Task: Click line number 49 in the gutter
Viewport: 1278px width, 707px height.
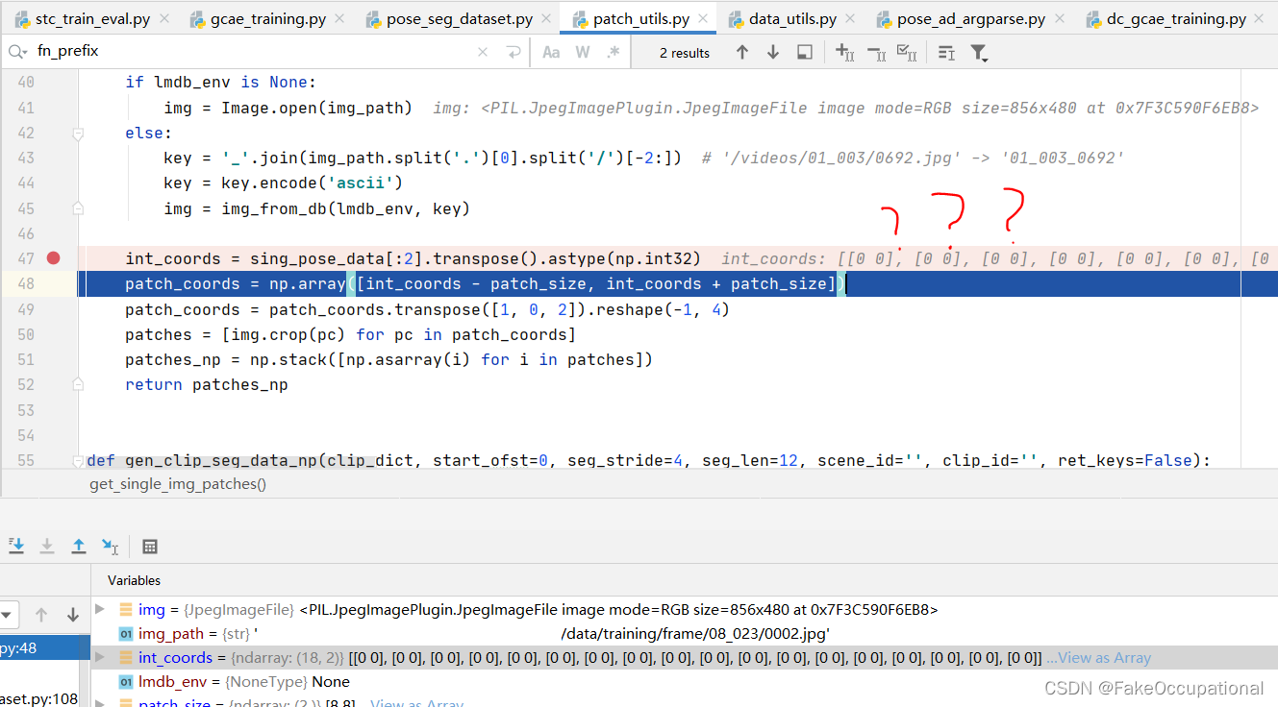Action: 26,309
